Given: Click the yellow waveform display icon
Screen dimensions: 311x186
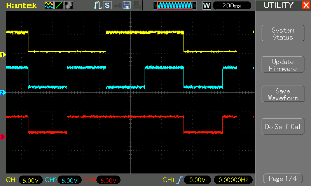Looking at the screenshot, I should 49,5.
